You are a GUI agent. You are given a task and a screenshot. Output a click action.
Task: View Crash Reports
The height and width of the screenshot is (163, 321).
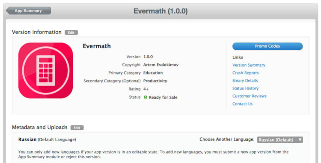(246, 73)
